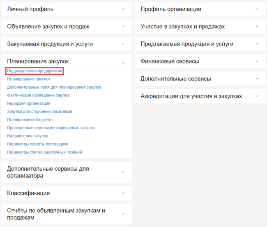This screenshot has height=227, width=267.
Task: Expand Участие в закупках и продажах chevron
Action: (x=257, y=26)
